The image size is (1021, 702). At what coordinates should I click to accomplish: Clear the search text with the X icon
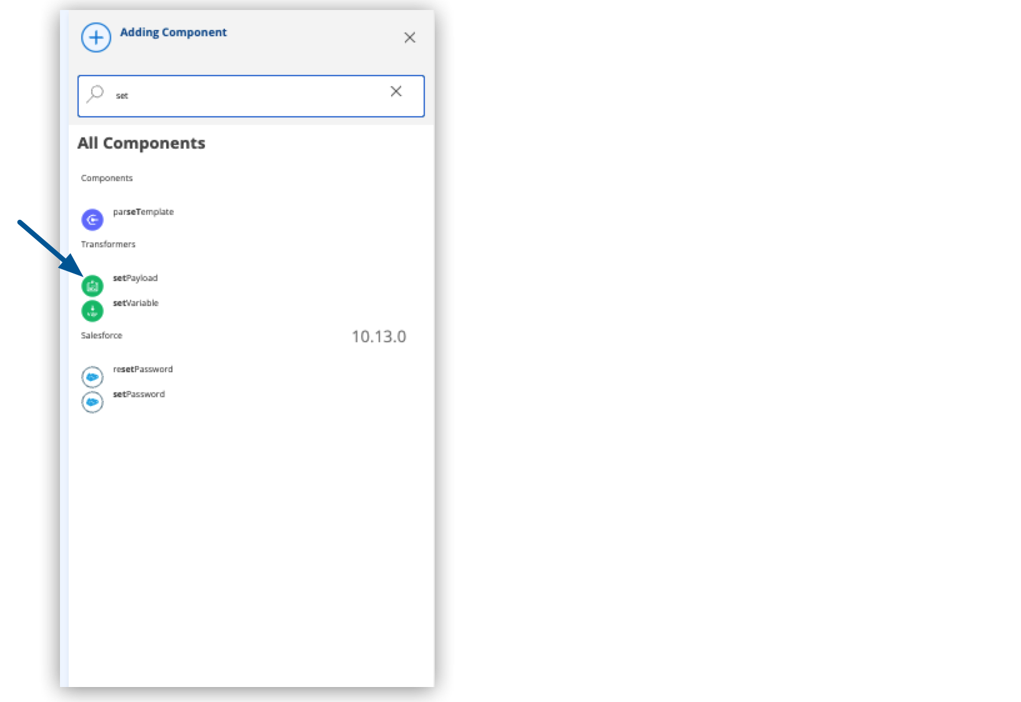coord(397,91)
